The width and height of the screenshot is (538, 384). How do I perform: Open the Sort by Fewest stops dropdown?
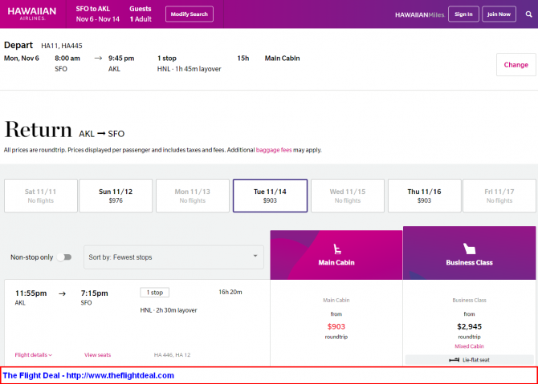[x=173, y=257]
